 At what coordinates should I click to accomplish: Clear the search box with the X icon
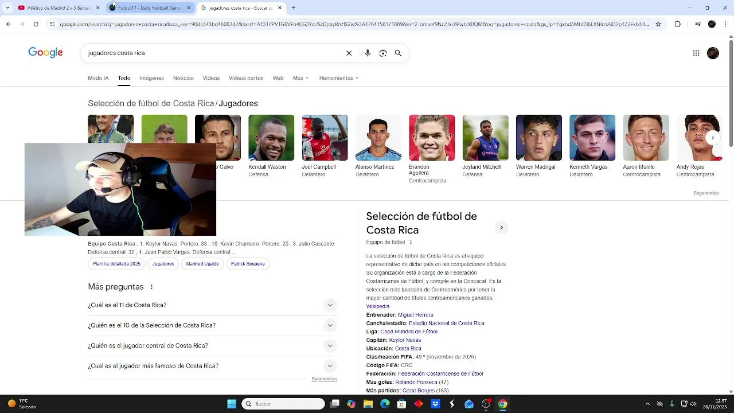pos(349,53)
